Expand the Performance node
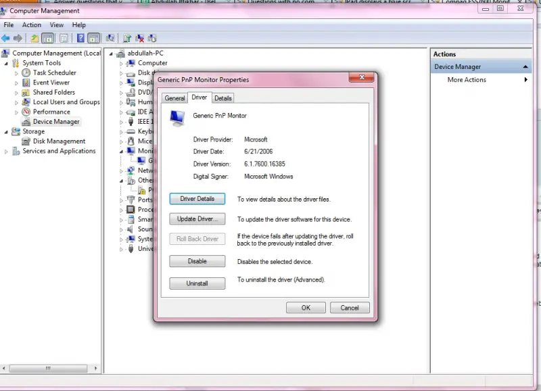The width and height of the screenshot is (541, 391). 16,112
